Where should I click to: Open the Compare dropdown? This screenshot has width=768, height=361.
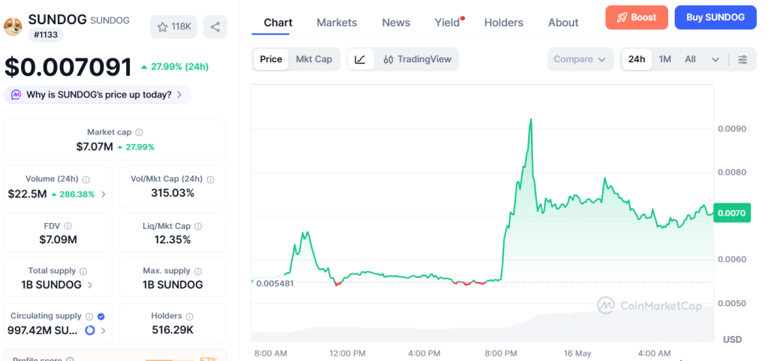tap(580, 60)
